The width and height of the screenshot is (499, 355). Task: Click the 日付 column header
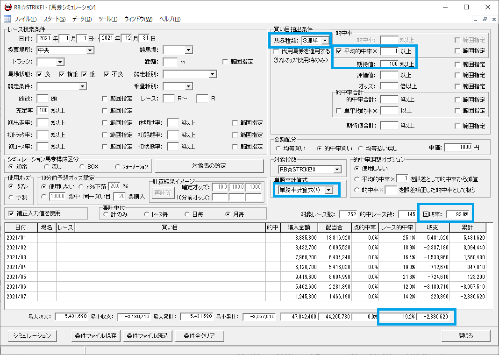[21, 227]
